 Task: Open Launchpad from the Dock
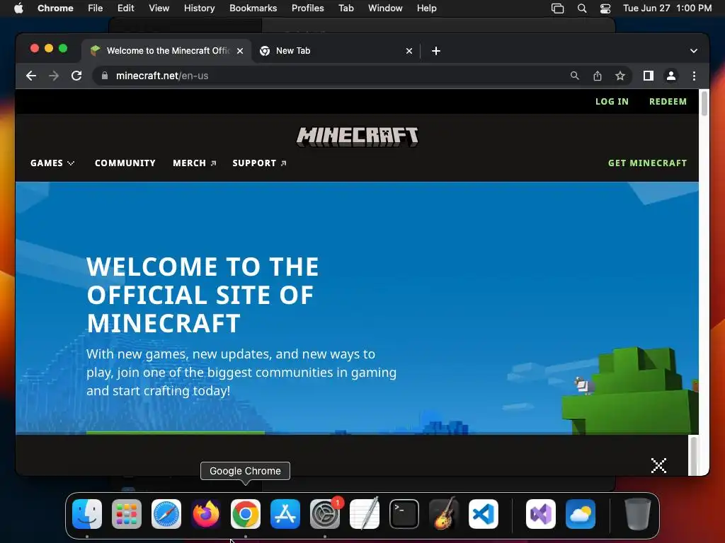click(x=127, y=514)
